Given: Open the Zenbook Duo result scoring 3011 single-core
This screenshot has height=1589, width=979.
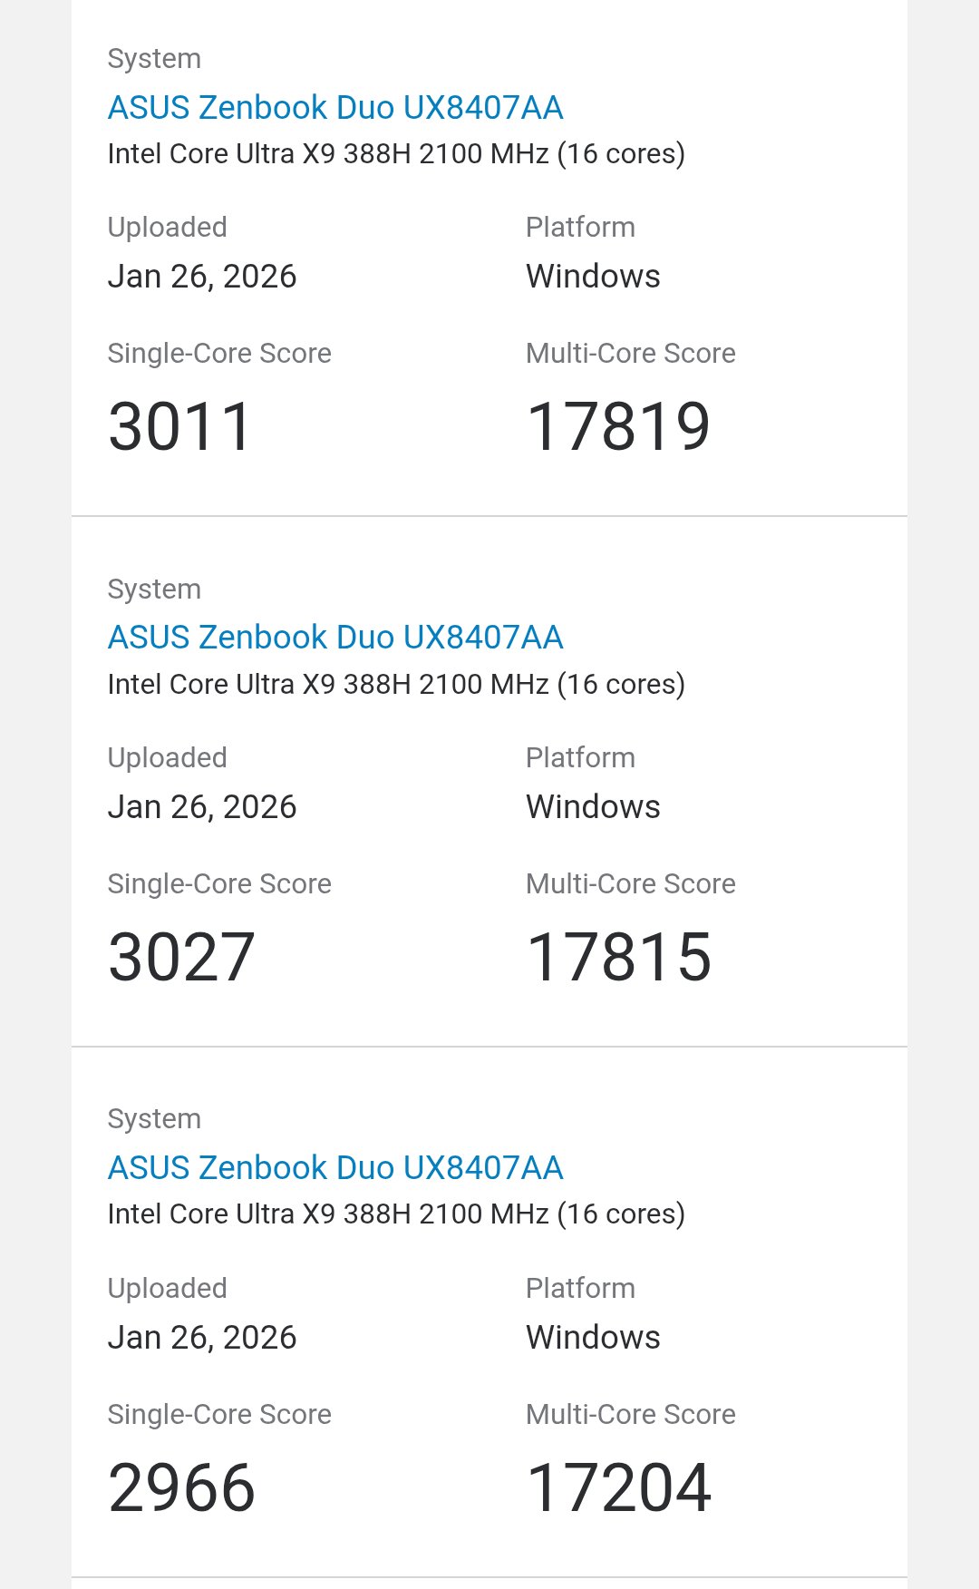Looking at the screenshot, I should click(x=335, y=108).
